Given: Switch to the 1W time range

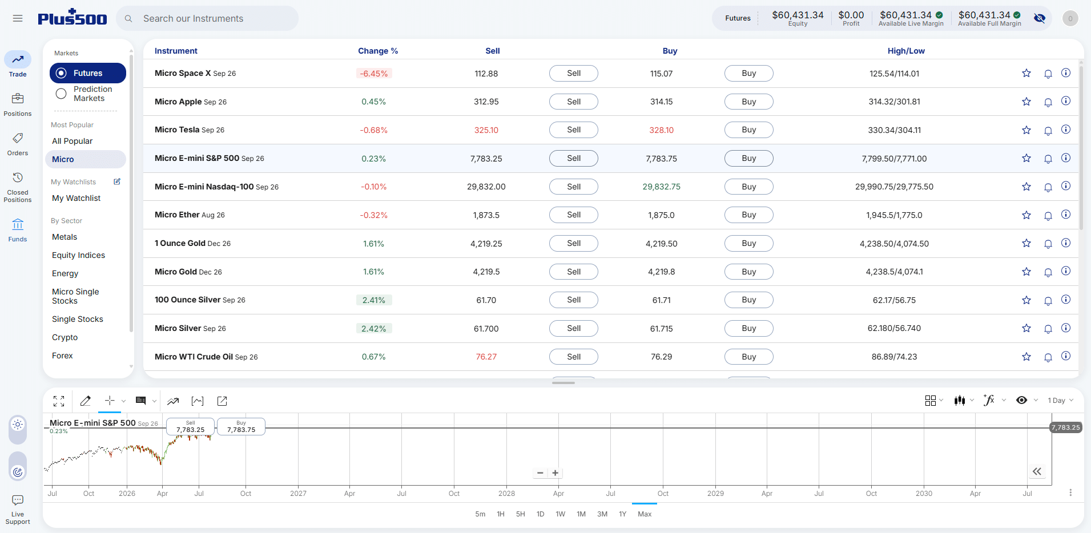Looking at the screenshot, I should click(561, 514).
